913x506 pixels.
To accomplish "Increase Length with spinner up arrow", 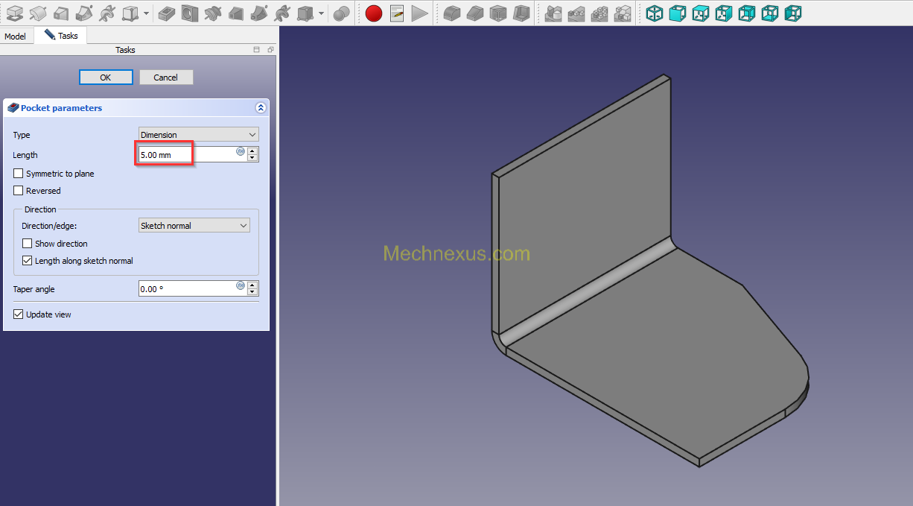I will pos(252,151).
